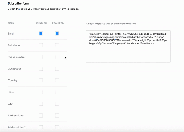This screenshot has height=132, width=184.
Task: Enable the Address Line 1 field
Action: [41, 116]
